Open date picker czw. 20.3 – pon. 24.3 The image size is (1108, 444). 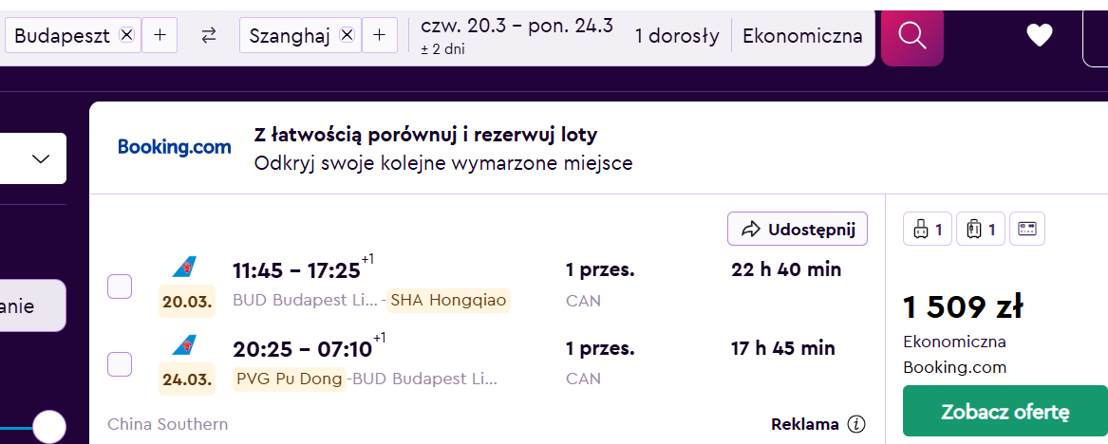click(x=516, y=35)
